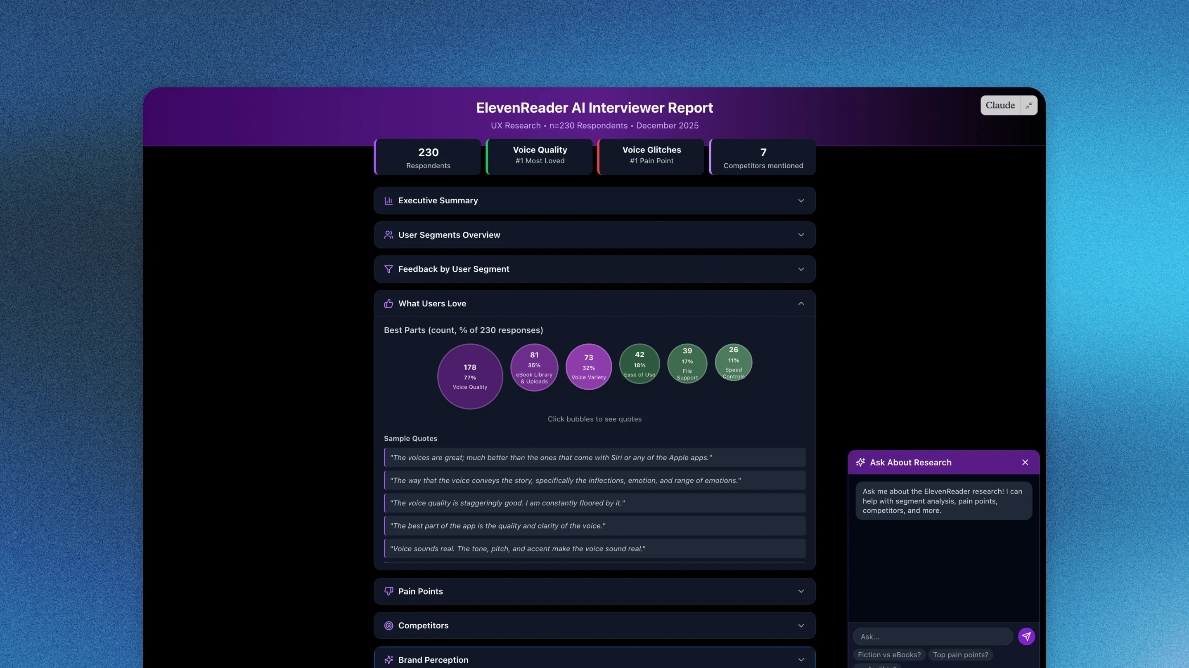Click the Ask... input field

(x=932, y=637)
